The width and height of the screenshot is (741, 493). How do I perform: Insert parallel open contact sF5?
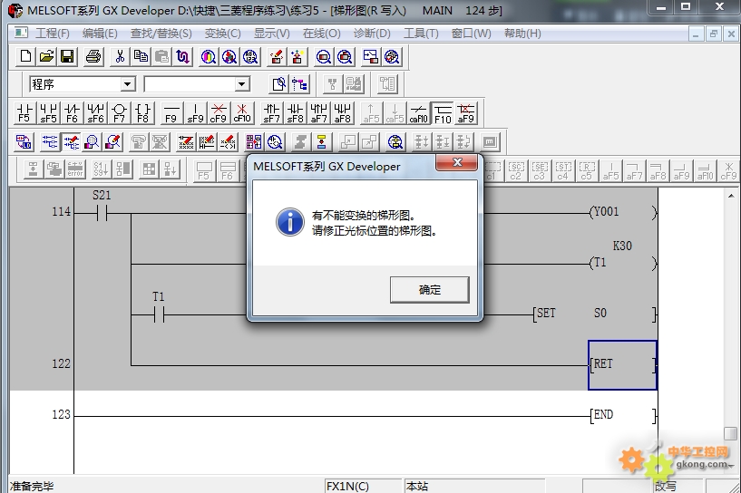(x=48, y=113)
